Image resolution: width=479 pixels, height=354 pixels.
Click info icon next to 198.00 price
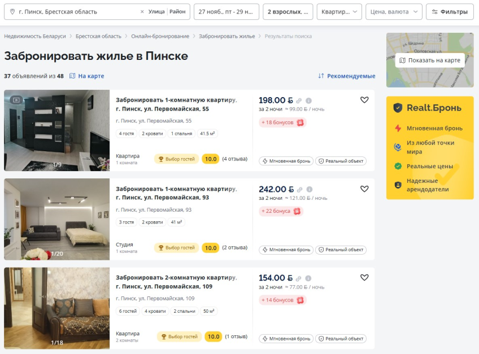coord(308,100)
